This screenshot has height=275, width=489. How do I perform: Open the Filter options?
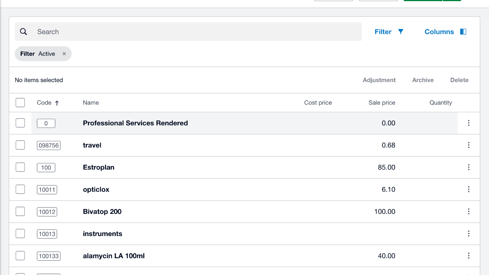389,32
